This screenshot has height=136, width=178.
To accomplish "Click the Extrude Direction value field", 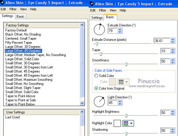I will (113, 31).
